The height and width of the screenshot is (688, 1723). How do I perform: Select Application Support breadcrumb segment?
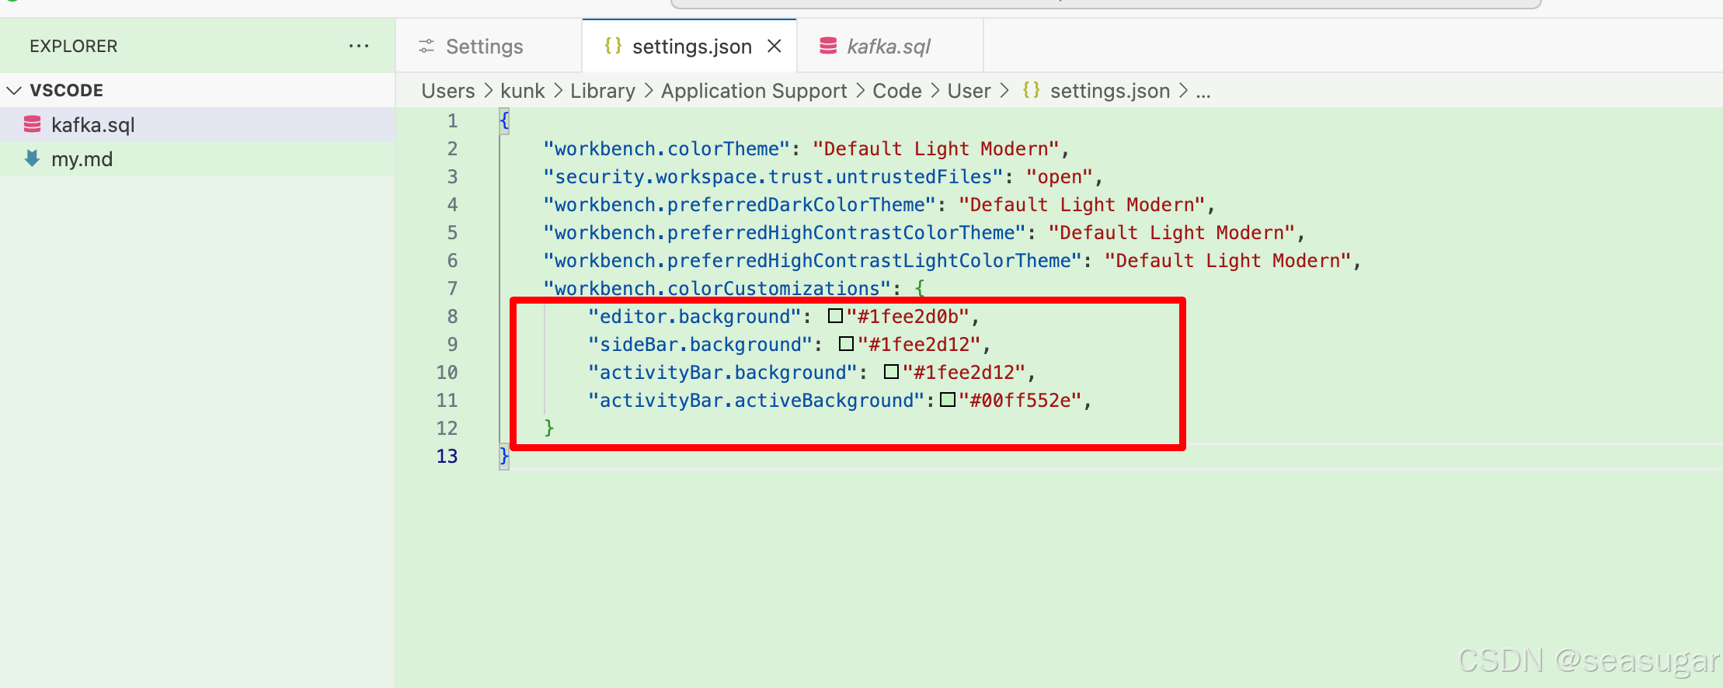(754, 91)
